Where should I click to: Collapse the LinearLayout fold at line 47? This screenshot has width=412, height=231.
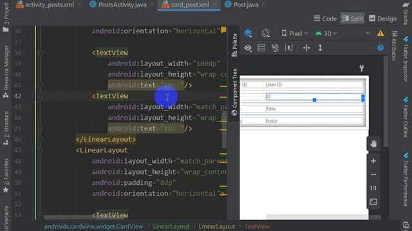click(40, 150)
